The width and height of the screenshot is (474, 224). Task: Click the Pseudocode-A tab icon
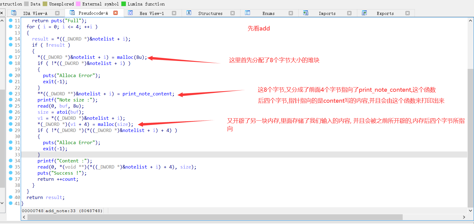(x=72, y=12)
